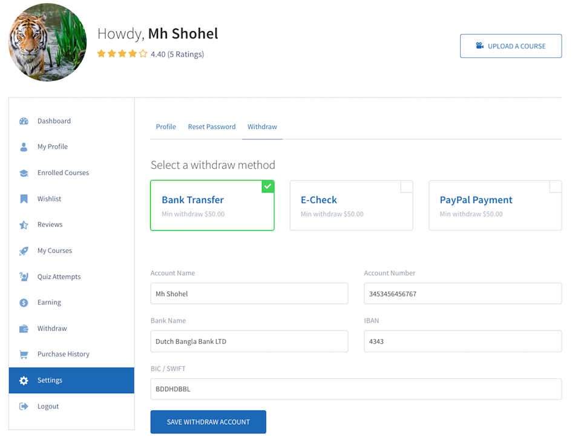575x440 pixels.
Task: Click the Save Withdraw Account button
Action: 208,422
